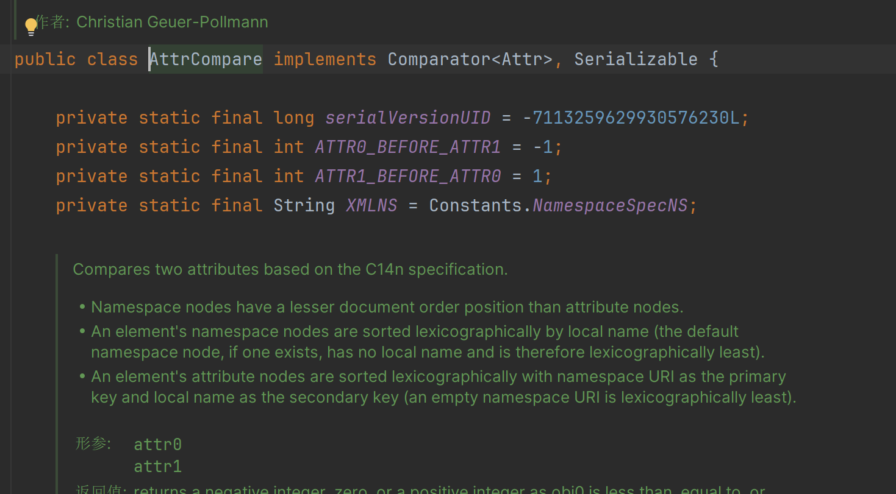Click the Comparator<Attr> interface reference
The width and height of the screenshot is (896, 494).
470,59
